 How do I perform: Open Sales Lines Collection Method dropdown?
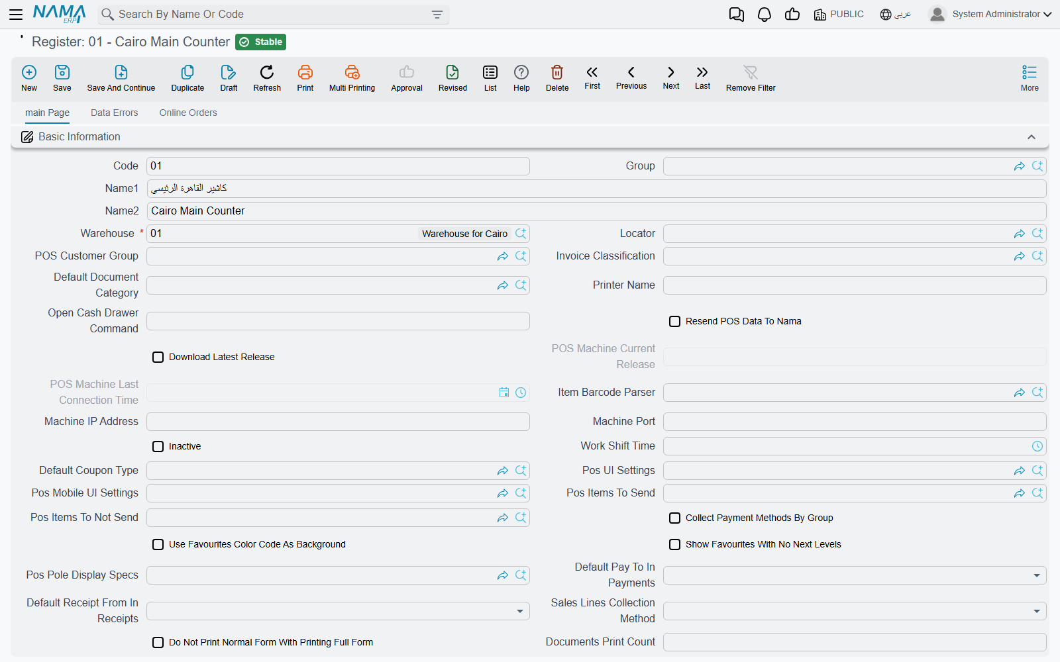pos(855,611)
